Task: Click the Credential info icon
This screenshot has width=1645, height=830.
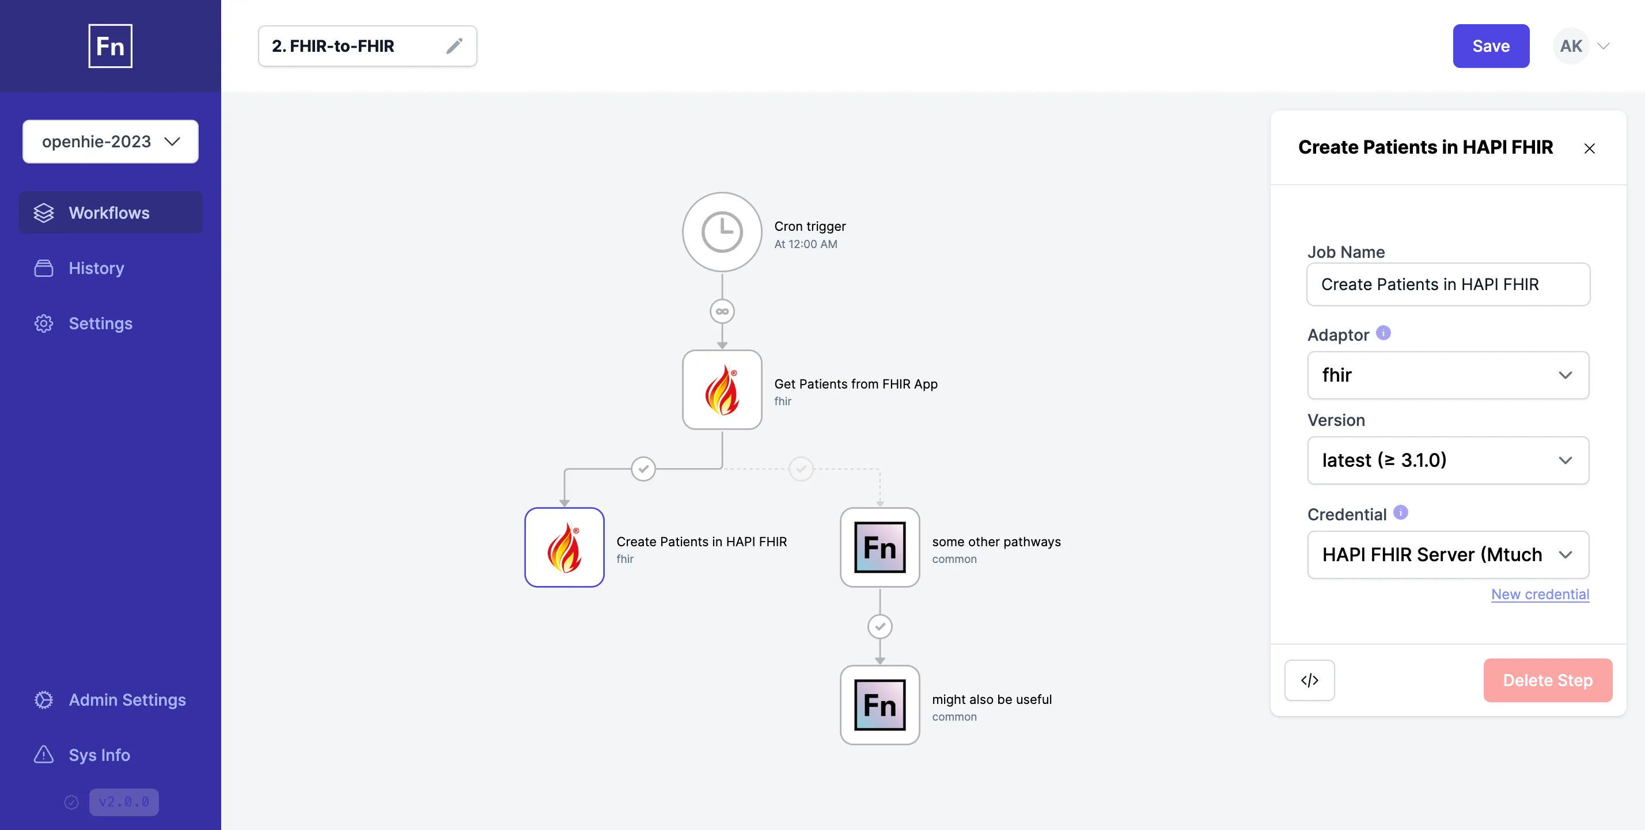Action: tap(1400, 512)
